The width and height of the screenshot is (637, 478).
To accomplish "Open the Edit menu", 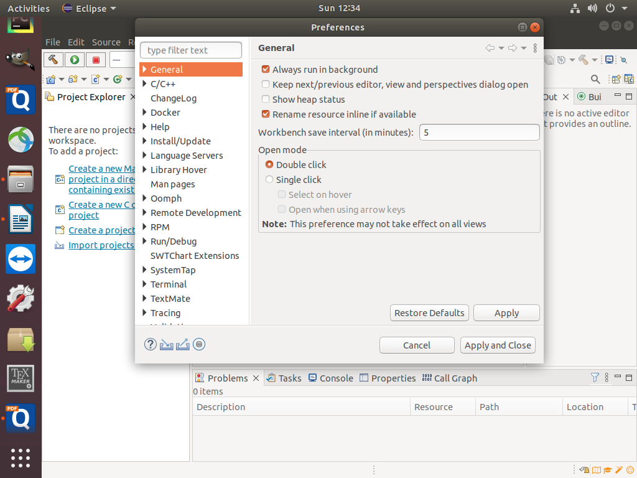I will [76, 42].
